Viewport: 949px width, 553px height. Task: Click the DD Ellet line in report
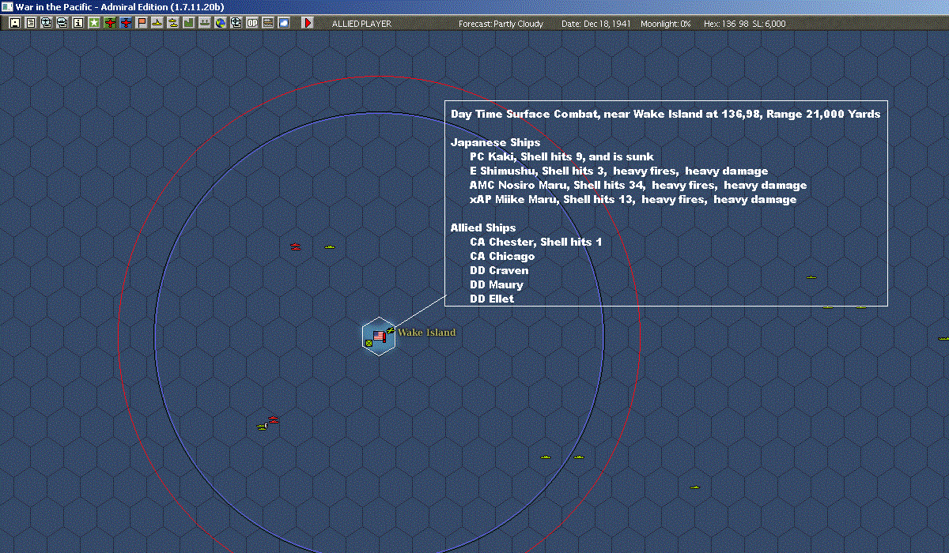[x=492, y=299]
